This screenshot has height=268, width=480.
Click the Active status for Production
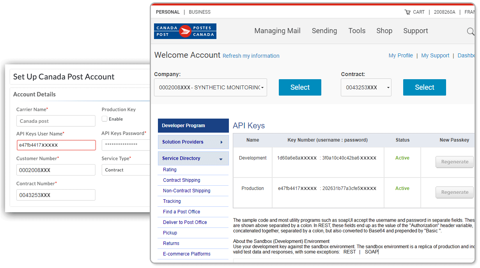(x=402, y=188)
